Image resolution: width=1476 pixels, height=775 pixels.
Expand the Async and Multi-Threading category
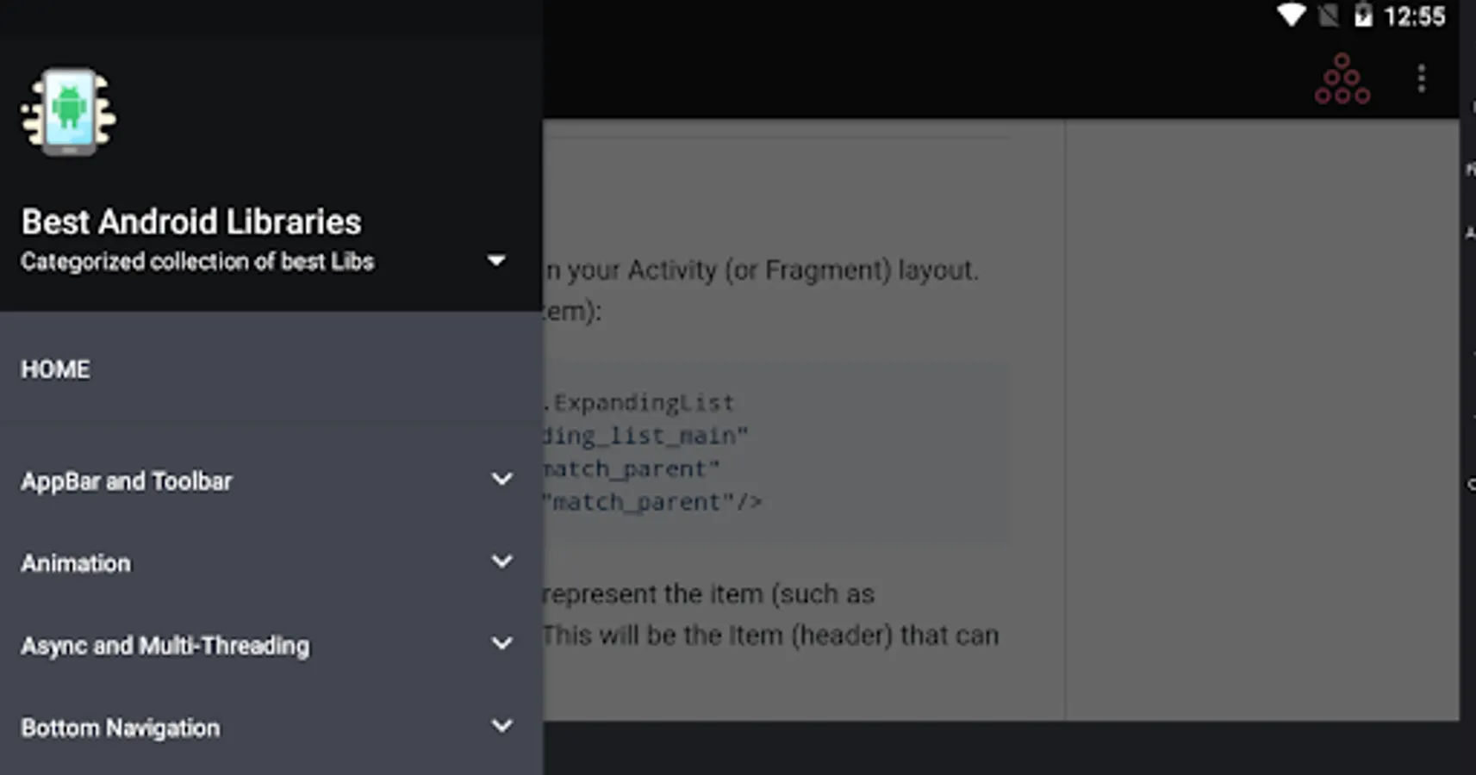coord(502,643)
